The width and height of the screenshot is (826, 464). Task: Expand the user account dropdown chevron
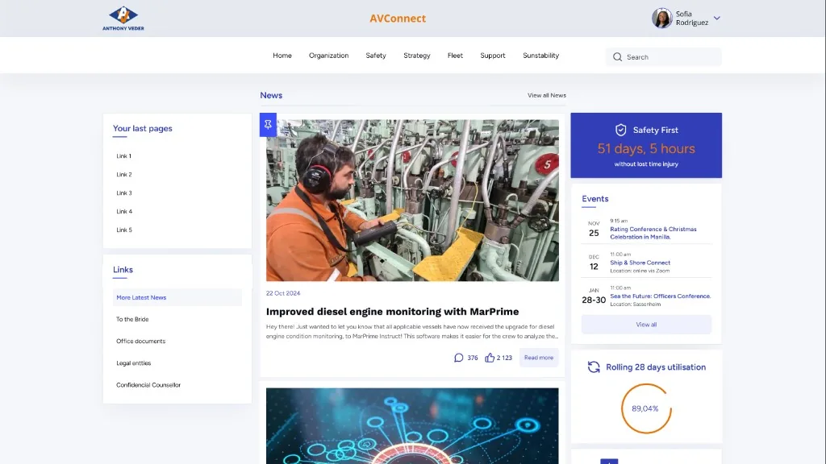click(717, 18)
